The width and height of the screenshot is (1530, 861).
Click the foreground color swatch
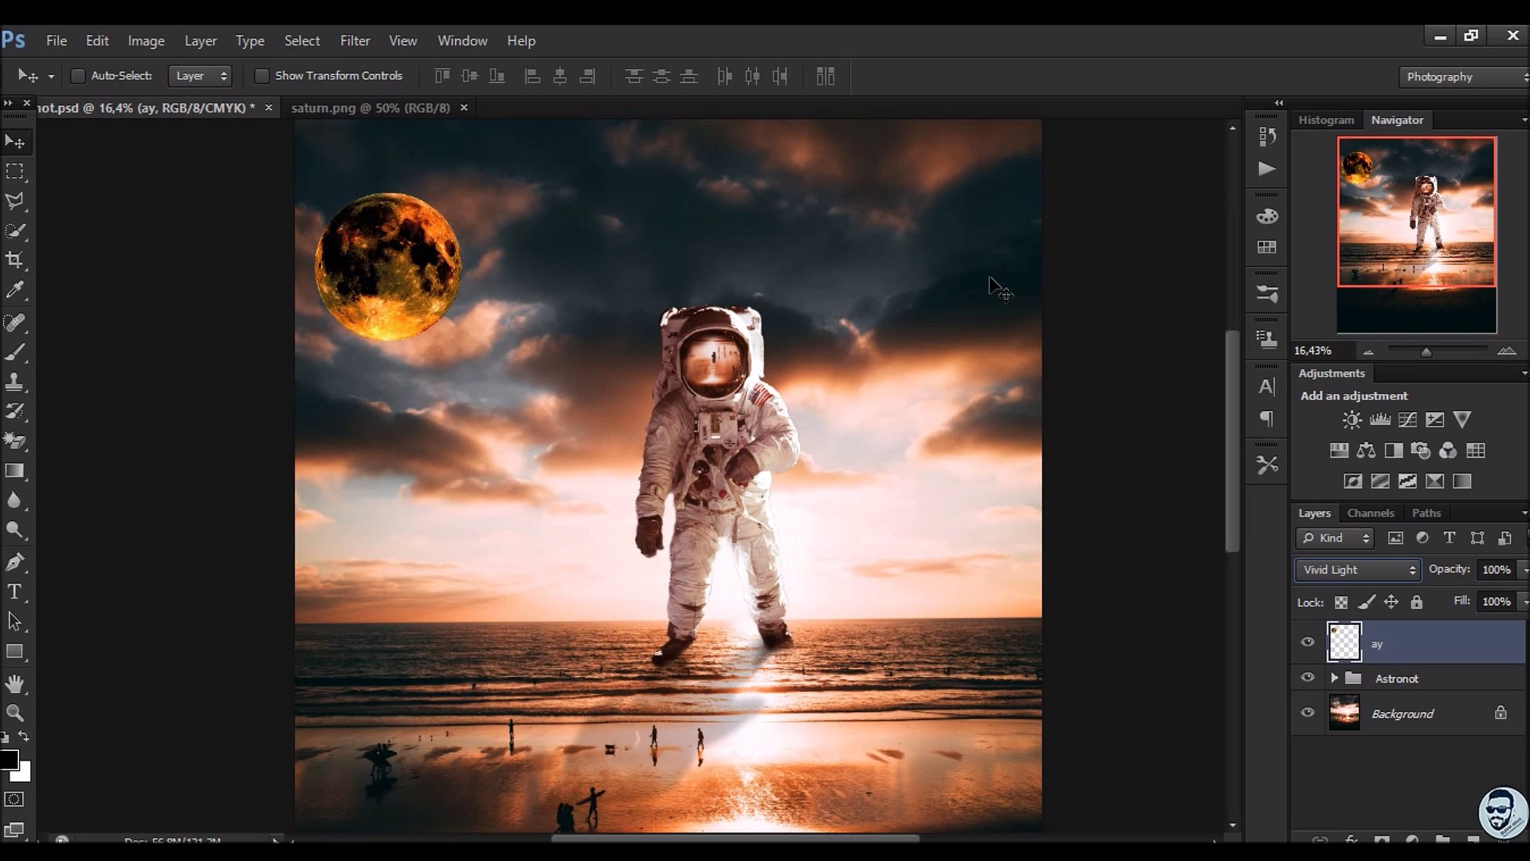(9, 760)
